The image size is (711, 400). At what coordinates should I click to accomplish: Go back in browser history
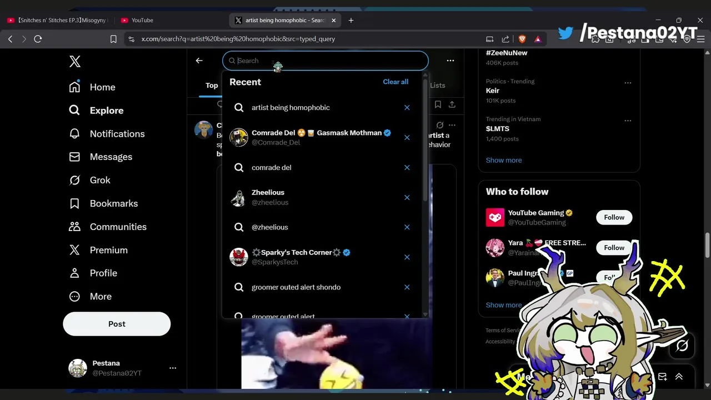click(10, 39)
